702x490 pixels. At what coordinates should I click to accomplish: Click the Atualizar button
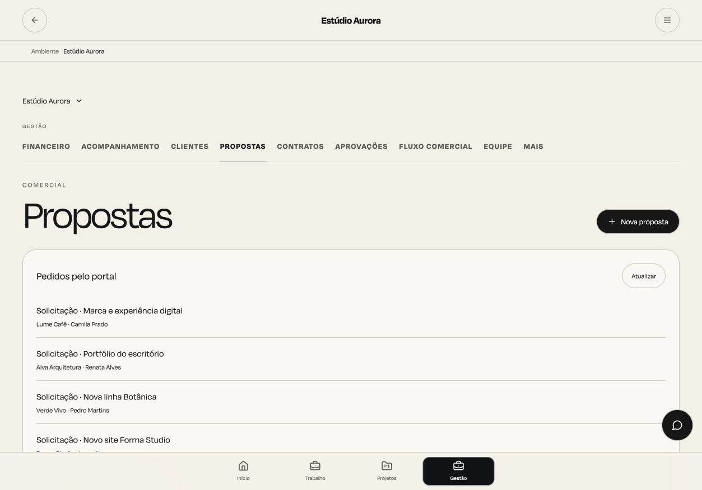[643, 276]
